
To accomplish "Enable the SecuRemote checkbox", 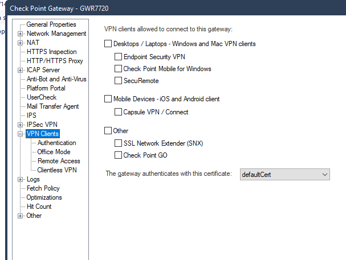I will pyautogui.click(x=118, y=81).
